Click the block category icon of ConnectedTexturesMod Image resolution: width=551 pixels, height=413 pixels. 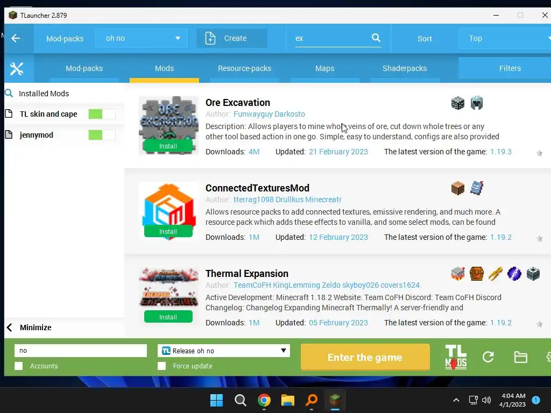point(457,188)
